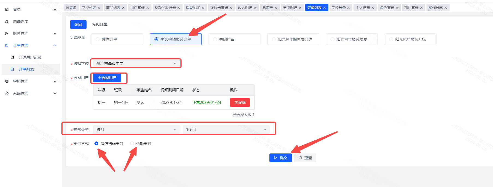
Task: Collapse the 订单管理 sidebar menu
Action: pos(55,45)
